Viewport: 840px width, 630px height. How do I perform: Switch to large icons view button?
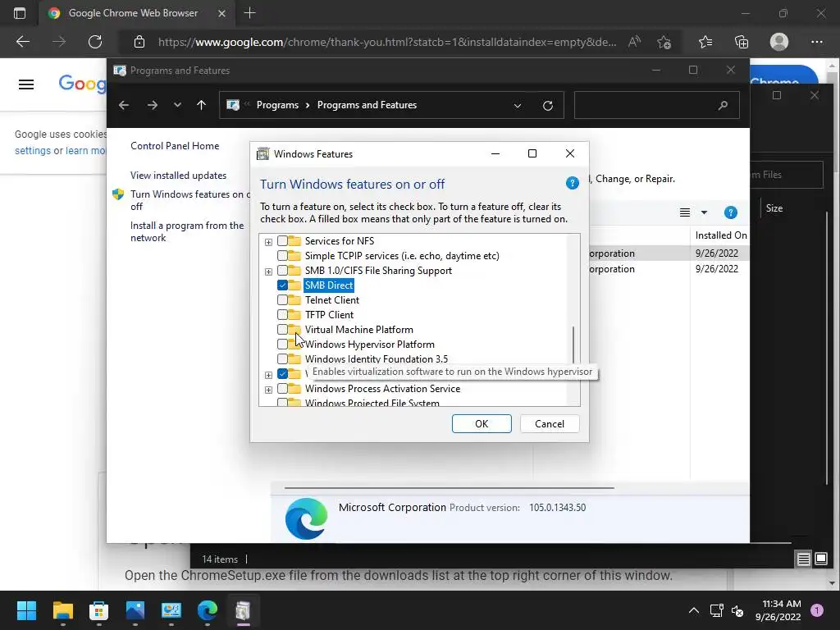point(820,559)
